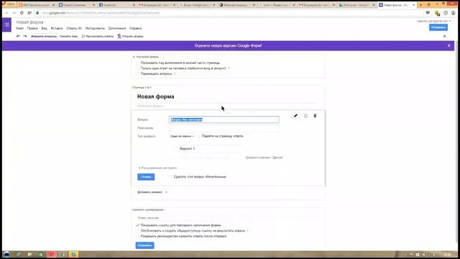Click the help question mark next to 'Только один ответ'
460x259 pixels.
click(229, 68)
